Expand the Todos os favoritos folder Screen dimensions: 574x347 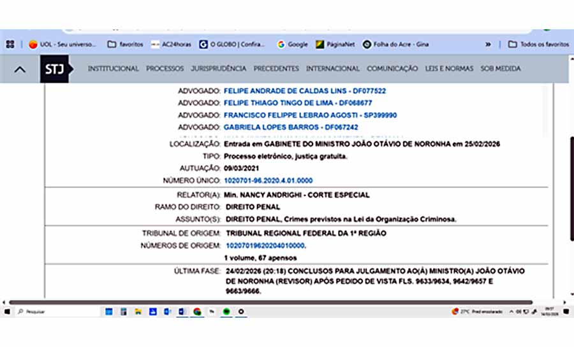pos(538,45)
